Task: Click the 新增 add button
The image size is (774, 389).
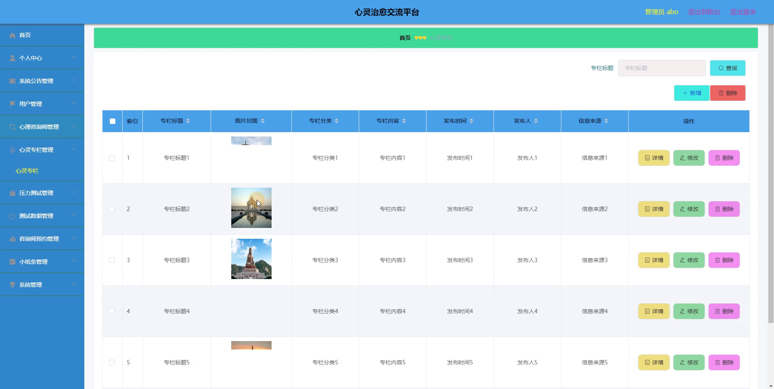Action: [692, 93]
